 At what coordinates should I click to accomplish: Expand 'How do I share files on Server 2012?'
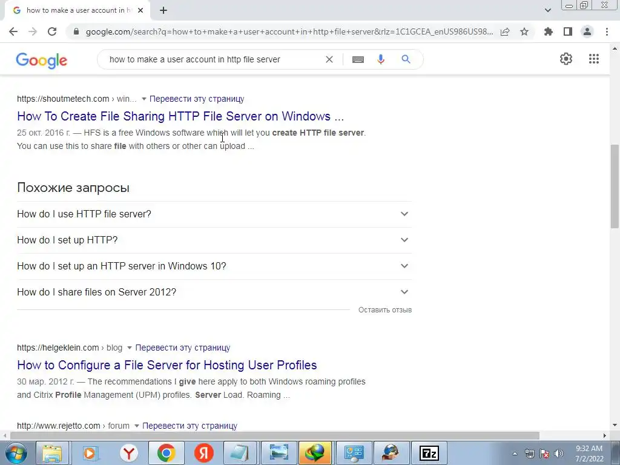[x=214, y=292]
